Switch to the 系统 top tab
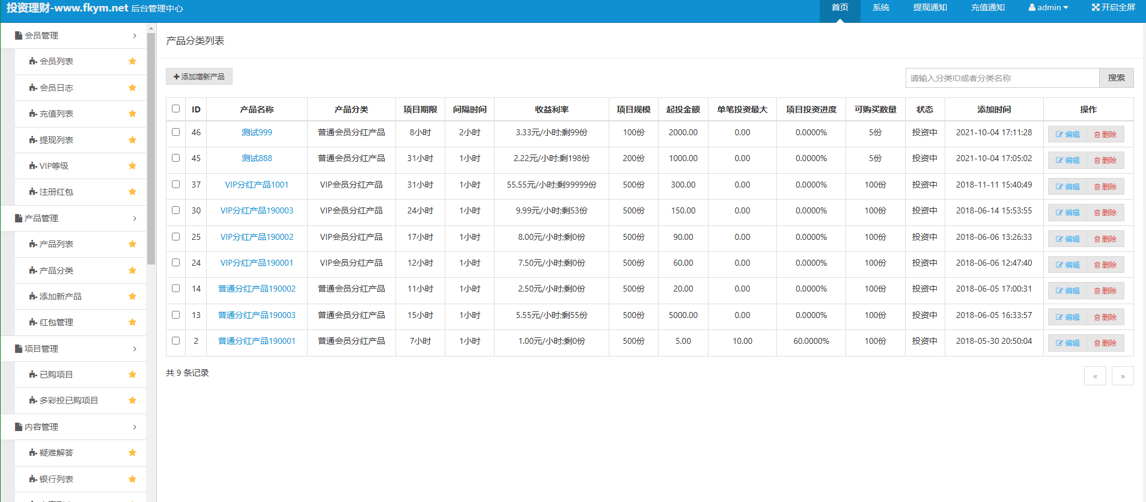 click(880, 8)
